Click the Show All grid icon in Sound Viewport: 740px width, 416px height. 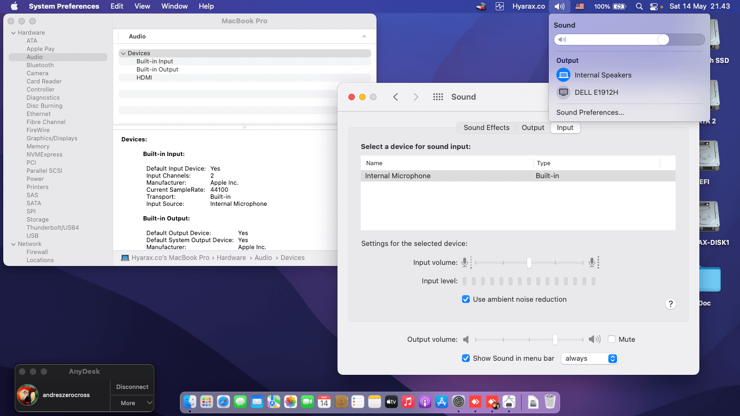pyautogui.click(x=438, y=97)
